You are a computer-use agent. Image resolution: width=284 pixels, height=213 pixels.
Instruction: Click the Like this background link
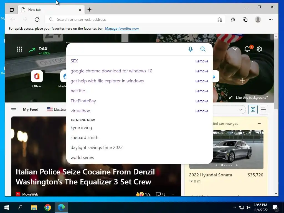(248, 97)
